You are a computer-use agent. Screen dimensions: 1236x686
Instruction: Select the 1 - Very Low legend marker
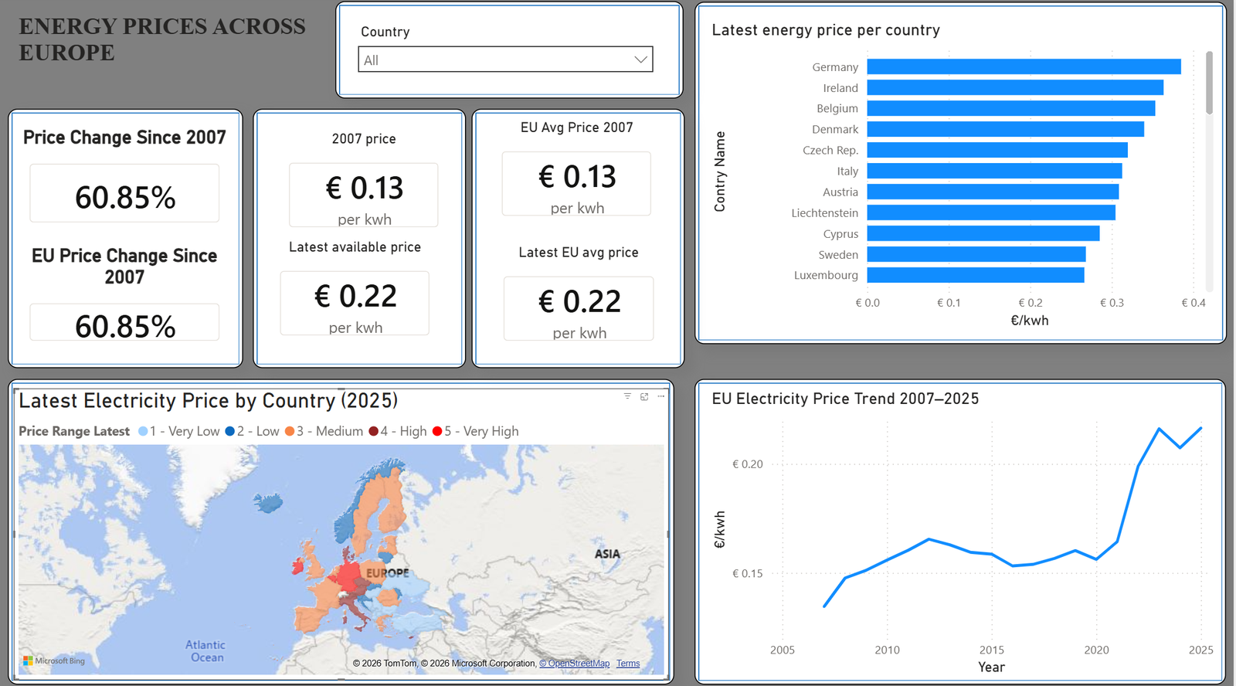(143, 431)
